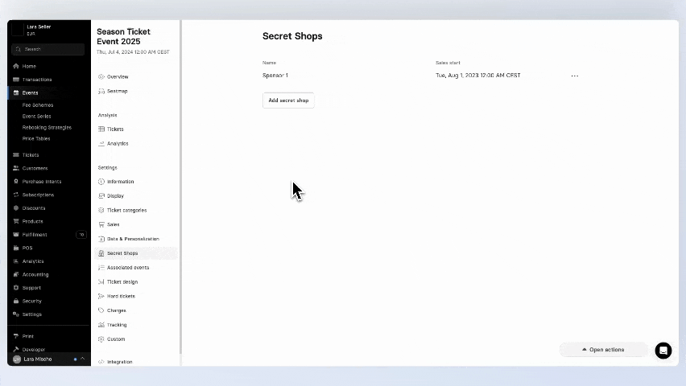Click the Charges tag icon

pos(101,310)
